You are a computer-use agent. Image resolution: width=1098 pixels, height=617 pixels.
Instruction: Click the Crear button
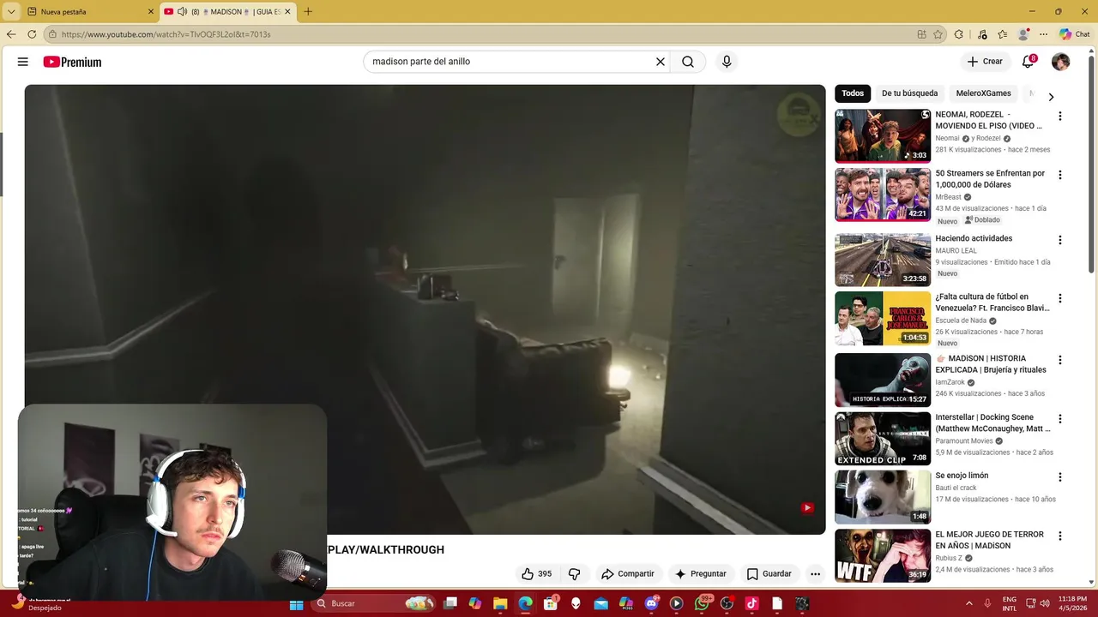click(984, 62)
